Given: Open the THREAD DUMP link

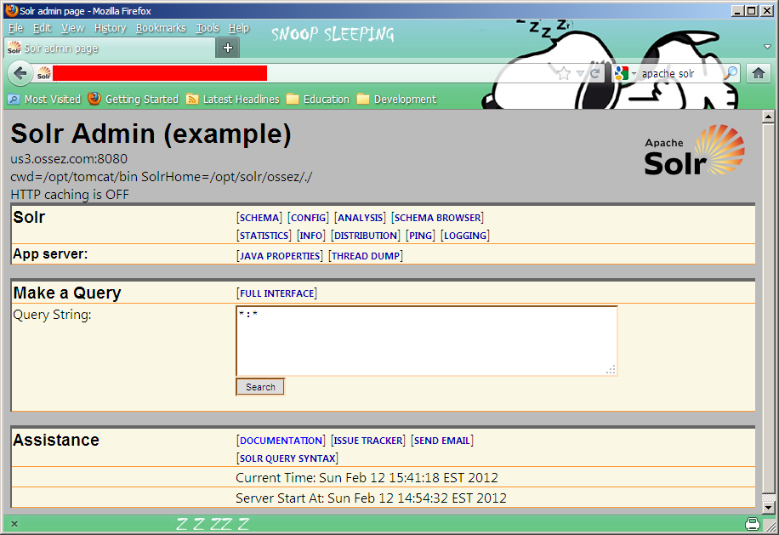Looking at the screenshot, I should pos(365,256).
